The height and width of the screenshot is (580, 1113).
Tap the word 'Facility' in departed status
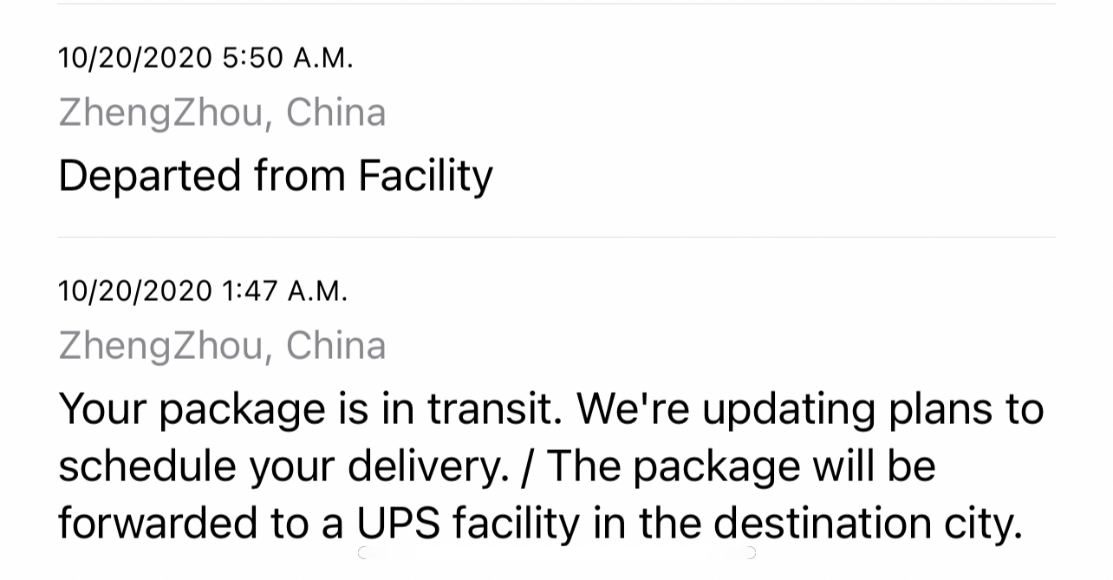click(425, 176)
